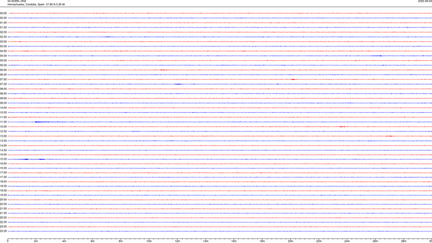Choose the "23:00" time label

[3, 227]
